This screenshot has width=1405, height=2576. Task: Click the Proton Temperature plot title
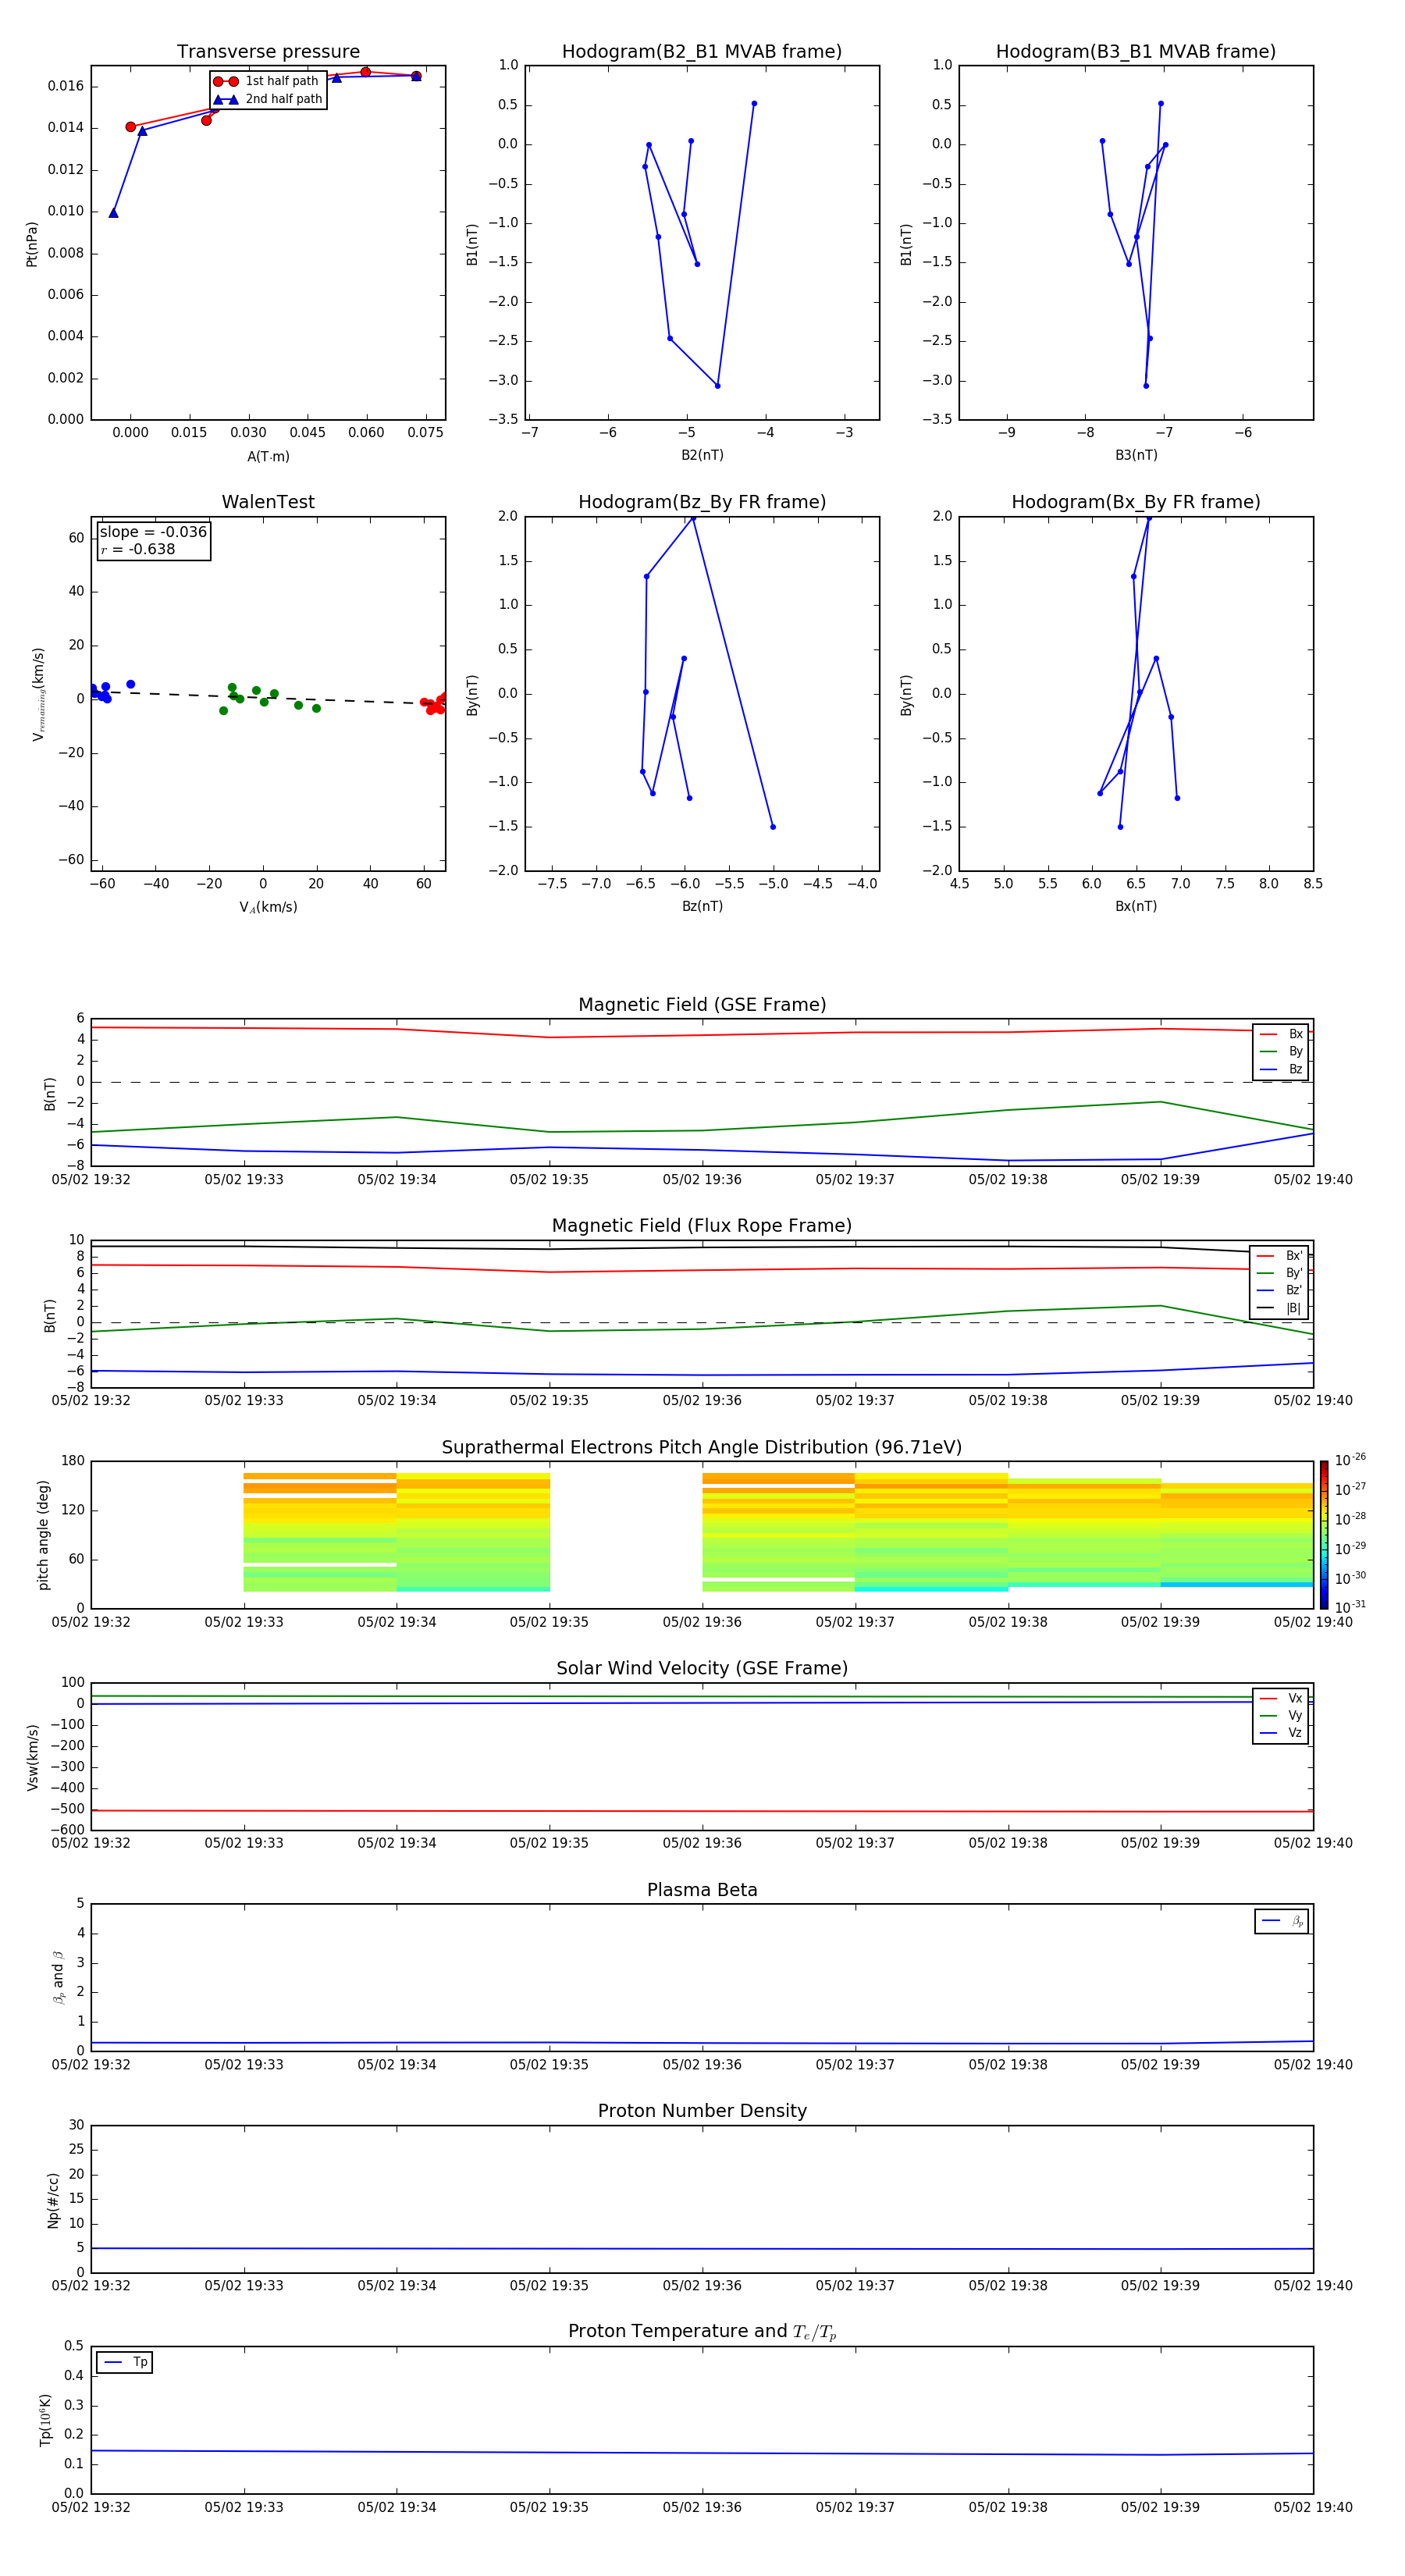pyautogui.click(x=702, y=2331)
